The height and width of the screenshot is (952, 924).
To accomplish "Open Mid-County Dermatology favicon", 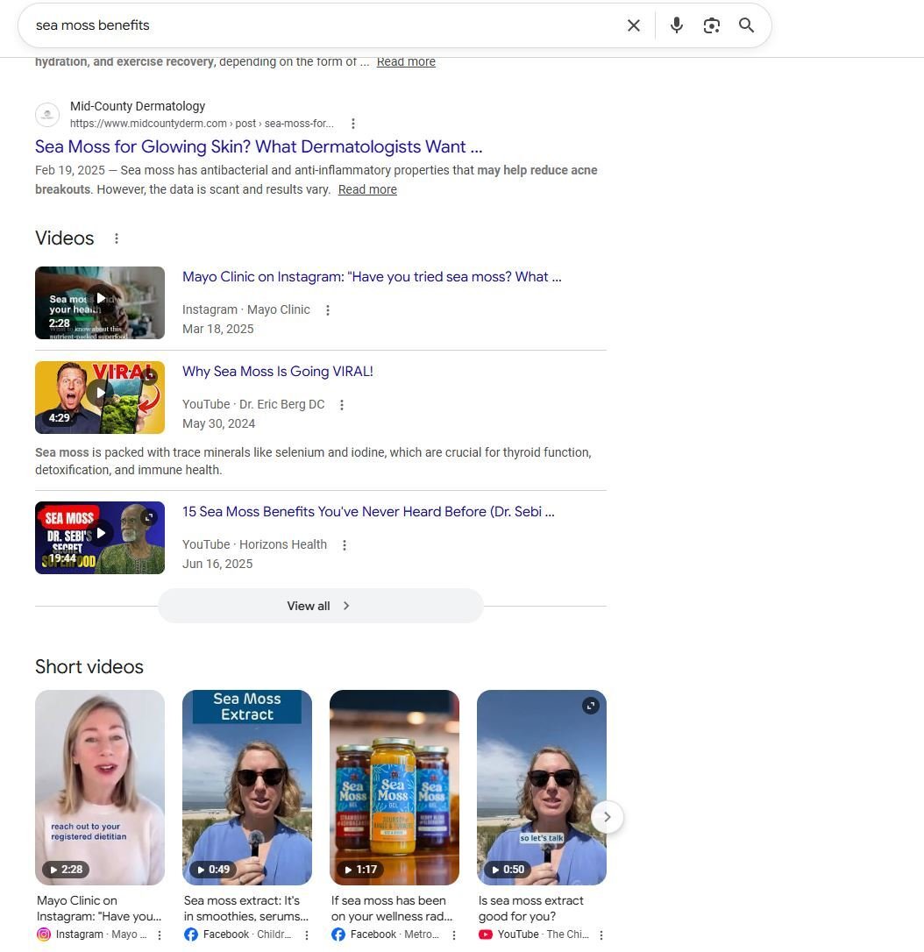I will pos(47,115).
